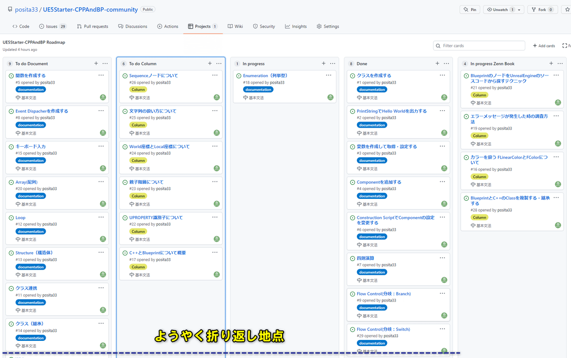Click documentation label on Enumeration card
Image resolution: width=571 pixels, height=358 pixels.
click(x=258, y=89)
